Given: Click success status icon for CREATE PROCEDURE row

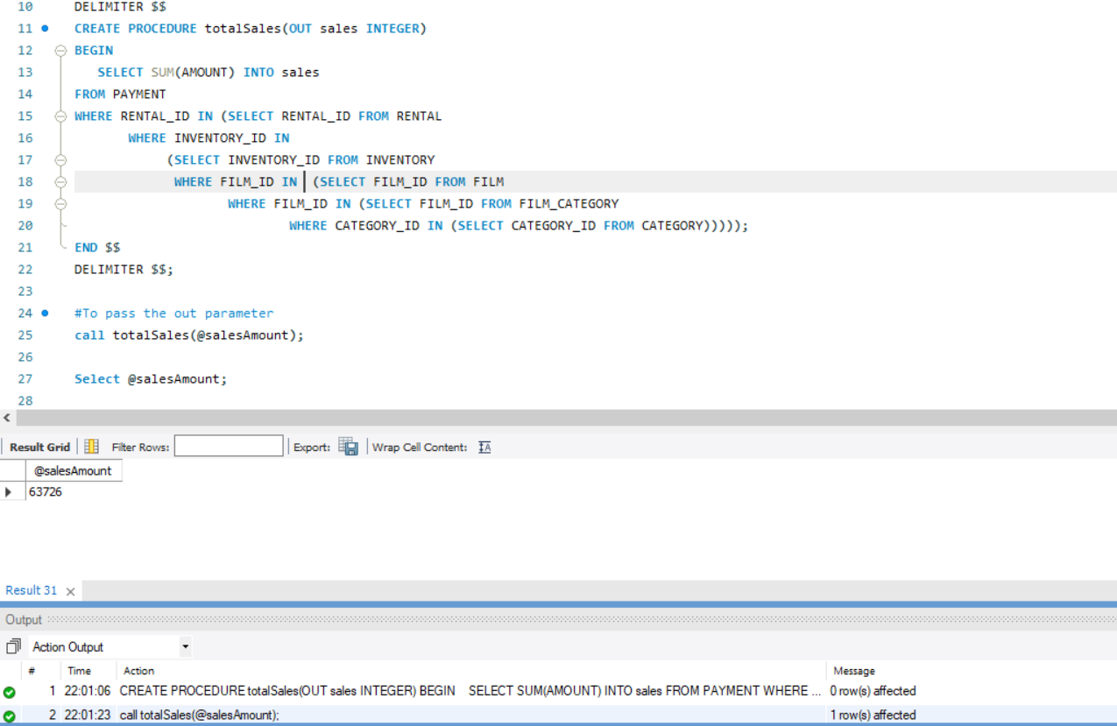Looking at the screenshot, I should tap(10, 692).
